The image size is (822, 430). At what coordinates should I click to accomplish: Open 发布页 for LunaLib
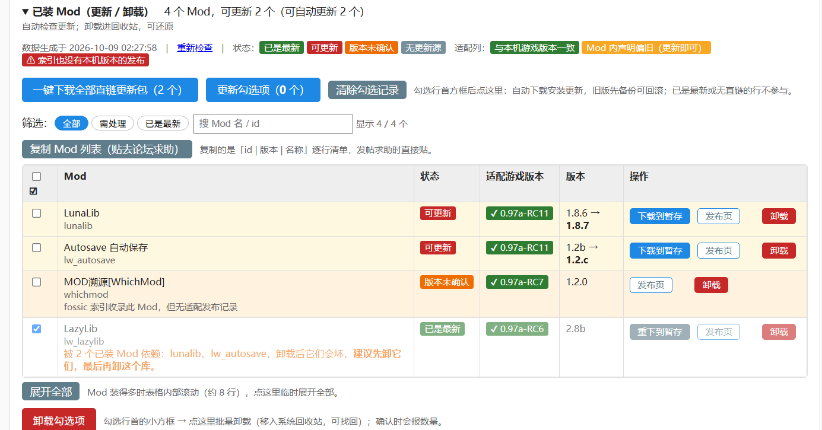(x=719, y=216)
